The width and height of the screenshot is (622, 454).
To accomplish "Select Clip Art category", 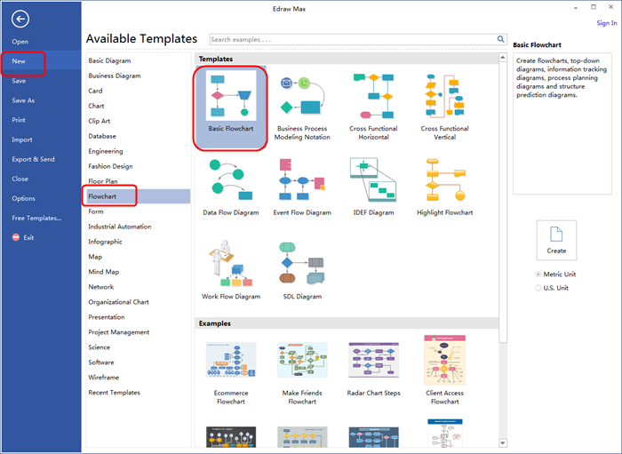I will [100, 121].
